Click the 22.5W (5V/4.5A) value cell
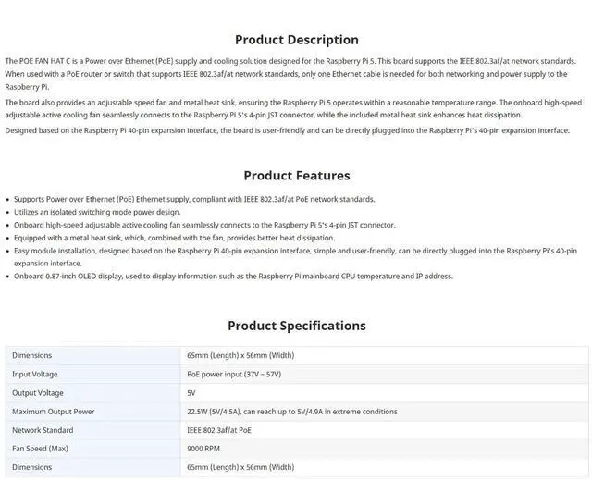Image resolution: width=592 pixels, height=481 pixels. [x=292, y=412]
